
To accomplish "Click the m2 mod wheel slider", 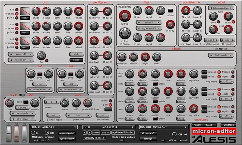I will 24,133.
